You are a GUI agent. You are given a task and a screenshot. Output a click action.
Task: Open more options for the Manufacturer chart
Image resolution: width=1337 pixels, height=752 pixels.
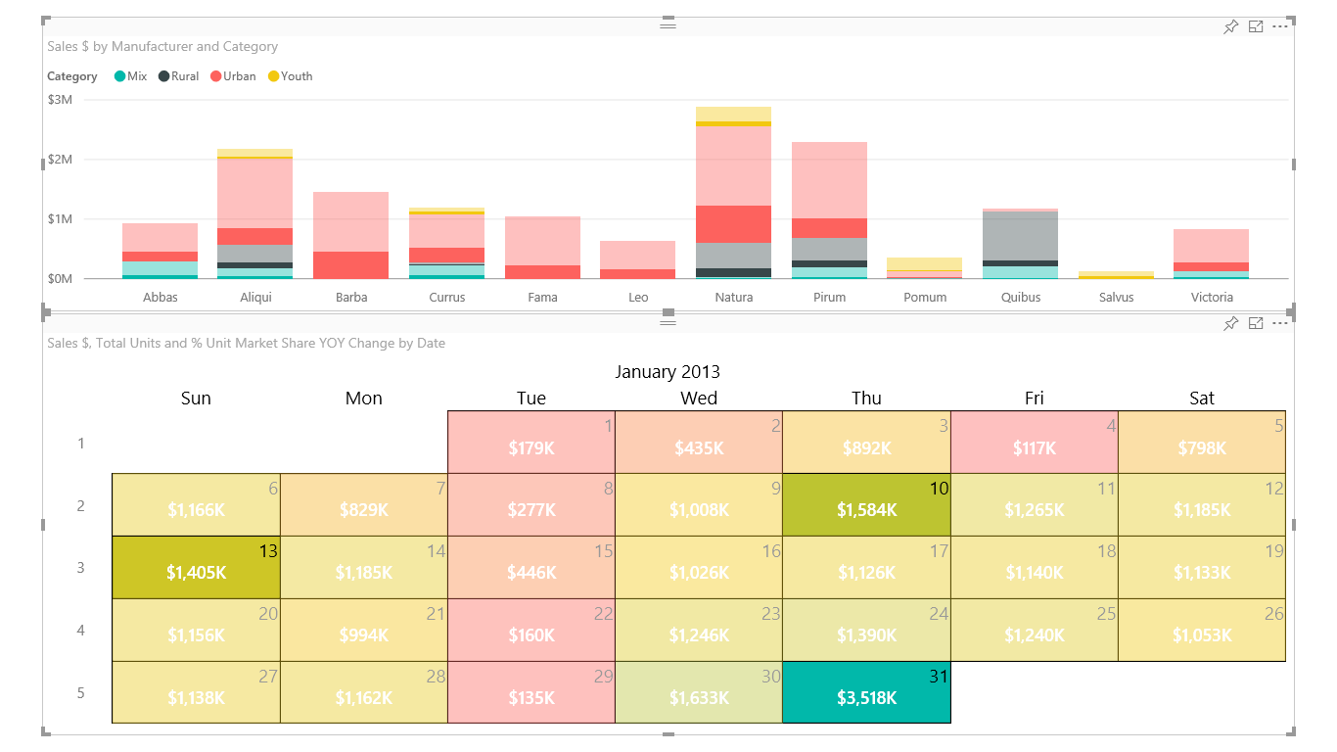tap(1280, 27)
